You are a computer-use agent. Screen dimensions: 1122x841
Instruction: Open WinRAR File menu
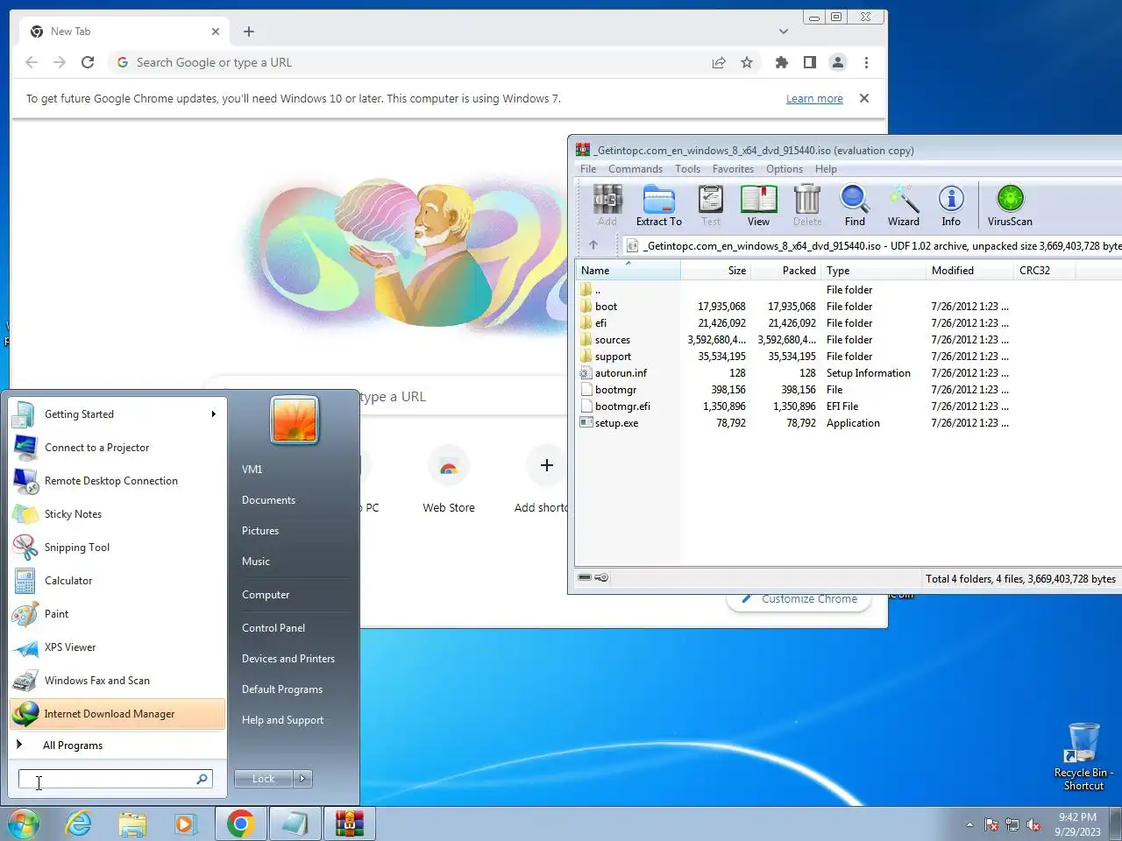[588, 169]
